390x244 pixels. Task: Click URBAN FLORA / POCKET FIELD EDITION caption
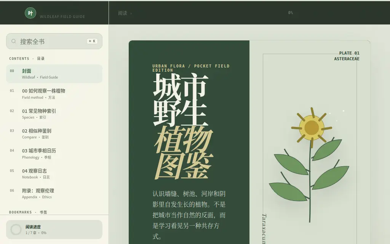click(191, 68)
